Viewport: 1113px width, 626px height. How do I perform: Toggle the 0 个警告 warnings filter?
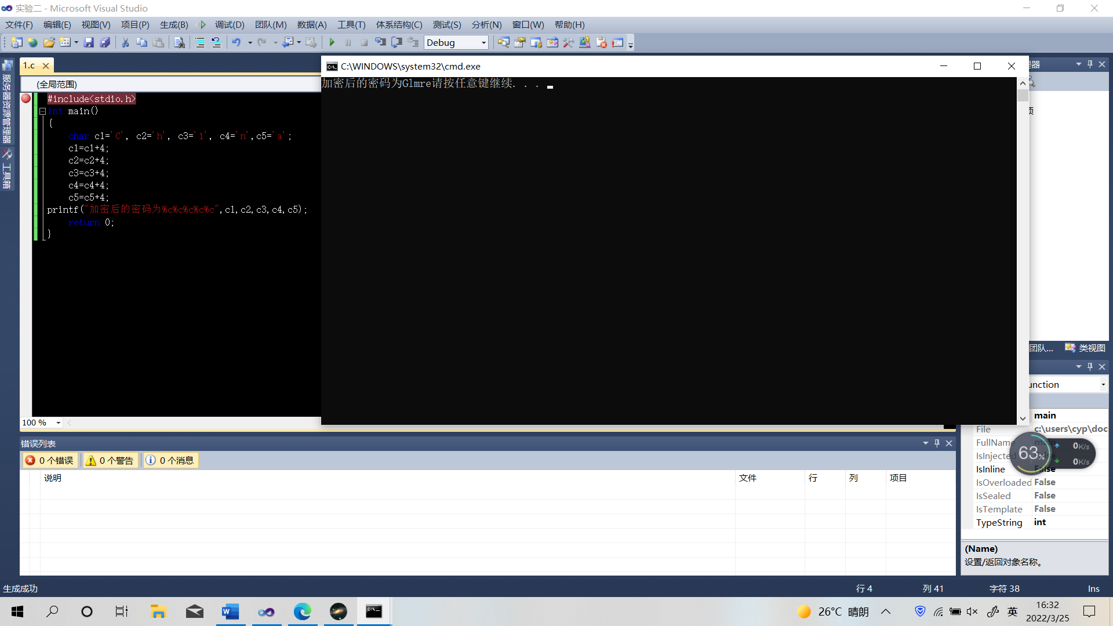[x=110, y=460]
